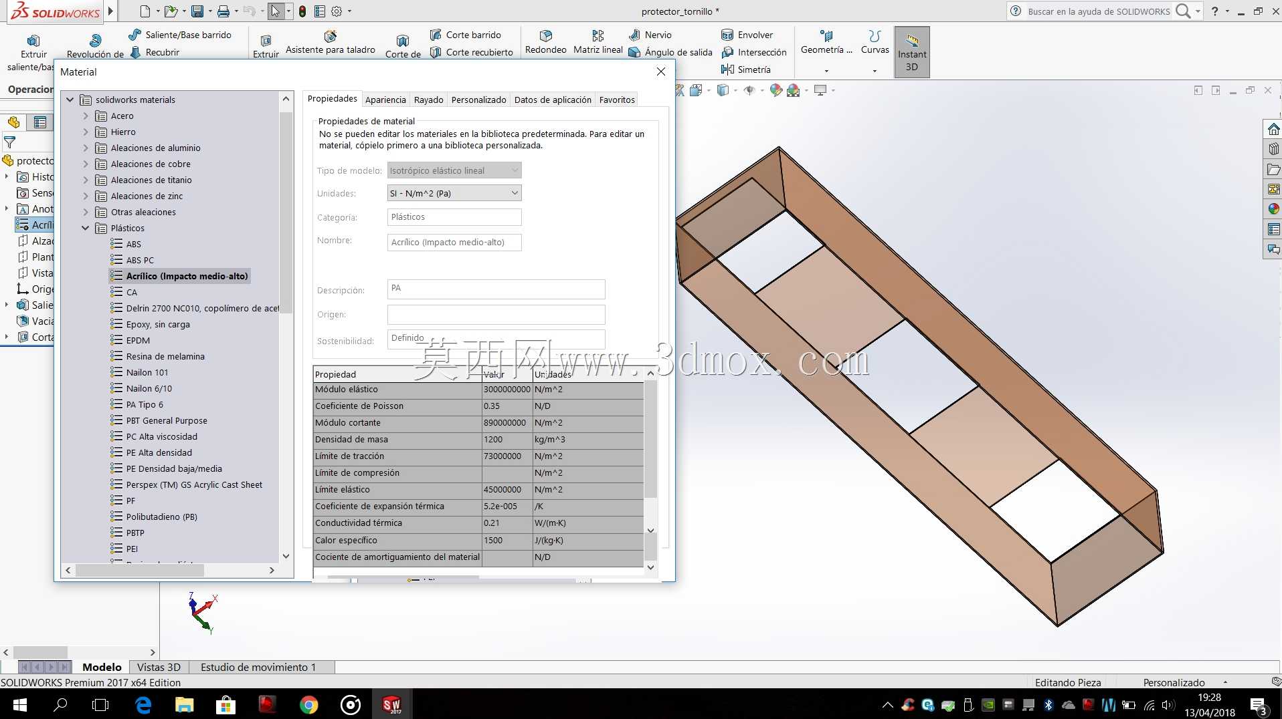
Task: Click the material tree horizontal scrollbar
Action: pyautogui.click(x=139, y=570)
